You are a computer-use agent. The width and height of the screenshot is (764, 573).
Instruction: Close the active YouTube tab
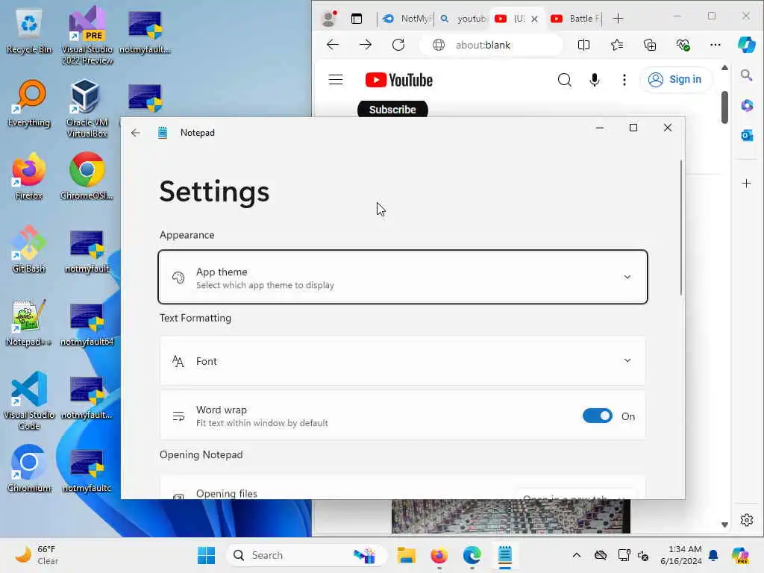point(534,19)
